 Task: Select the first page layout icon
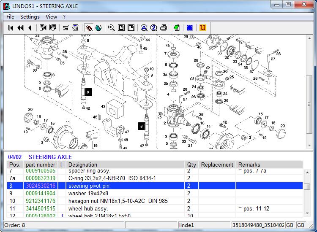click(x=121, y=28)
